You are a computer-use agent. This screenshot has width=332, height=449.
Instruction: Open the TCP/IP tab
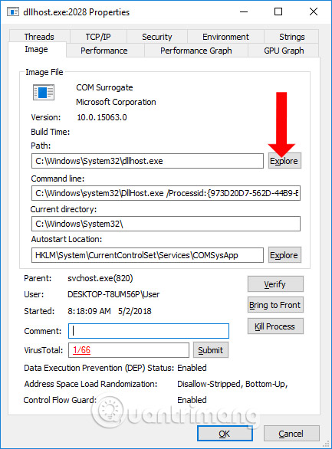[x=98, y=37]
